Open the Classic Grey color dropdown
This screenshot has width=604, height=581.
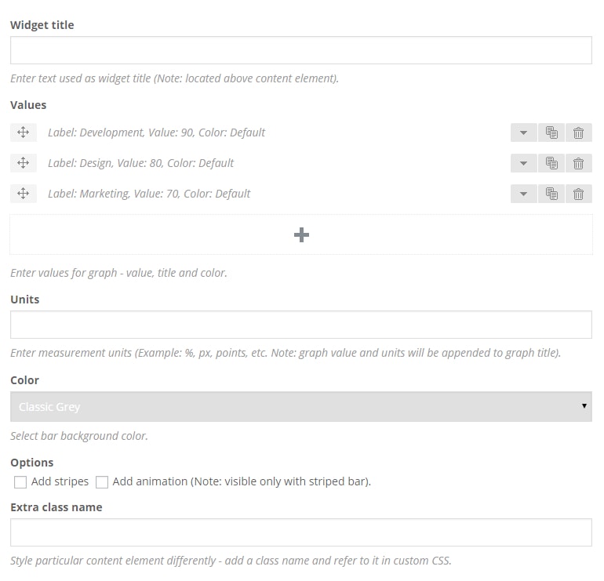[x=300, y=407]
